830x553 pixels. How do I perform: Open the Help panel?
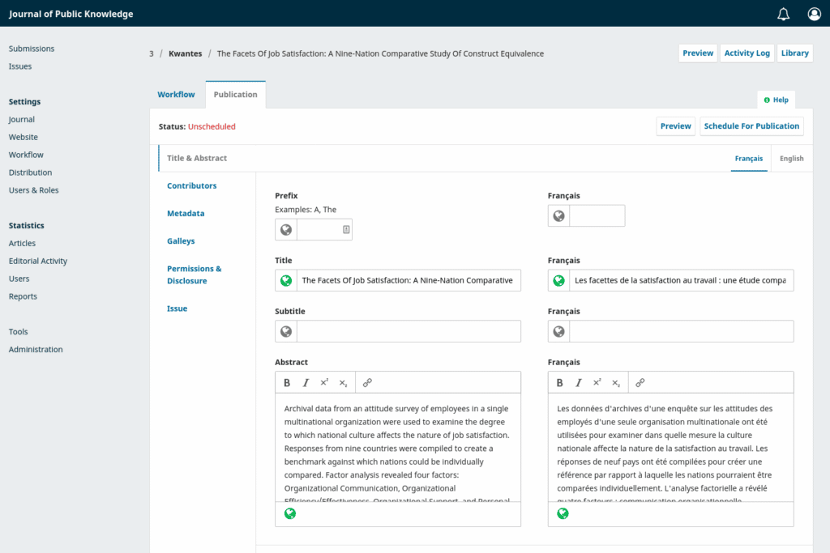[x=776, y=99]
